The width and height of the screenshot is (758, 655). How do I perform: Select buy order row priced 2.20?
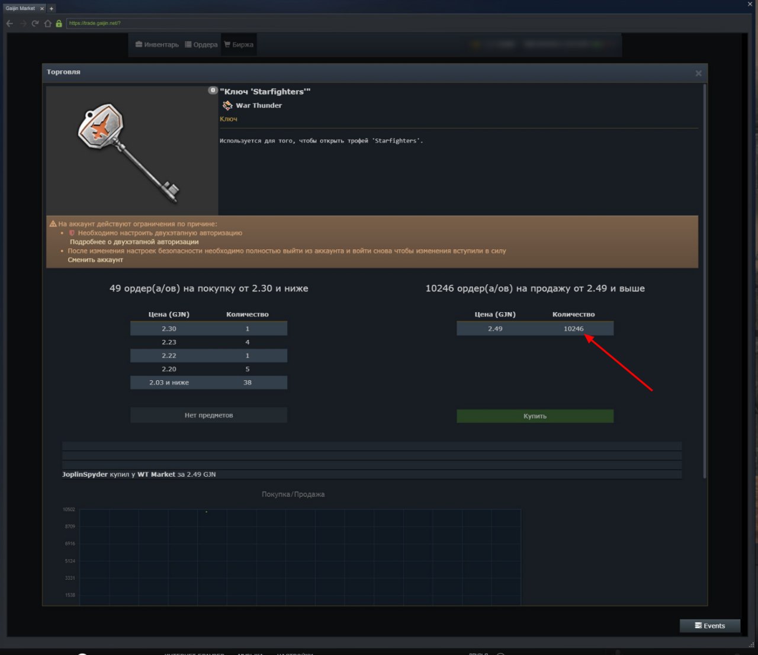point(208,369)
